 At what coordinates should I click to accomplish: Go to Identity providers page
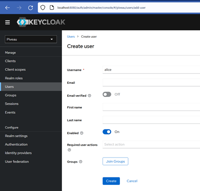coord(18,153)
